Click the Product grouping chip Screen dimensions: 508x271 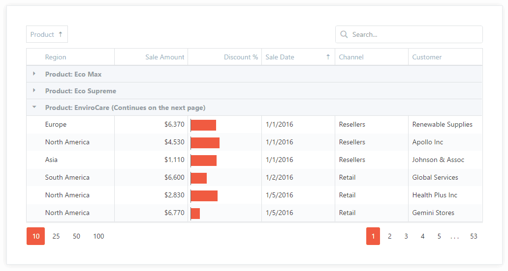tap(47, 34)
